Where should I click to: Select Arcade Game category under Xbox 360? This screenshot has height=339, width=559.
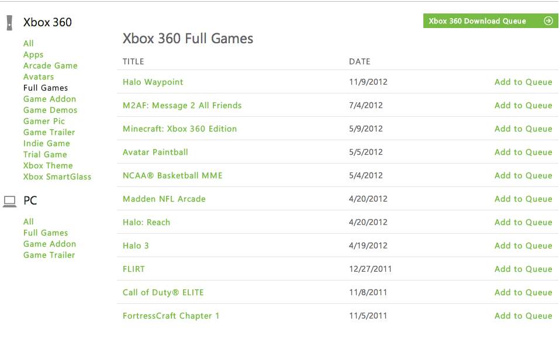50,65
